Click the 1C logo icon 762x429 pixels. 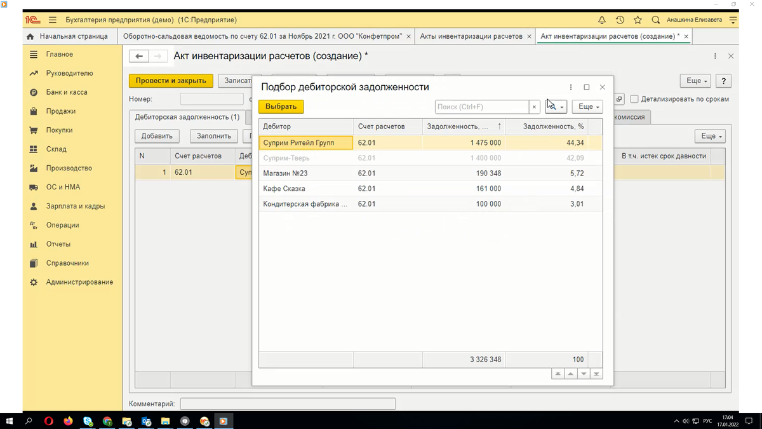pyautogui.click(x=33, y=20)
